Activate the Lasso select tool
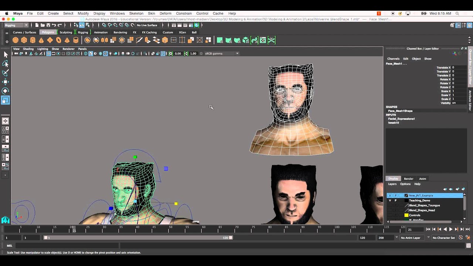Screen dimensions: 473x266 (6, 64)
